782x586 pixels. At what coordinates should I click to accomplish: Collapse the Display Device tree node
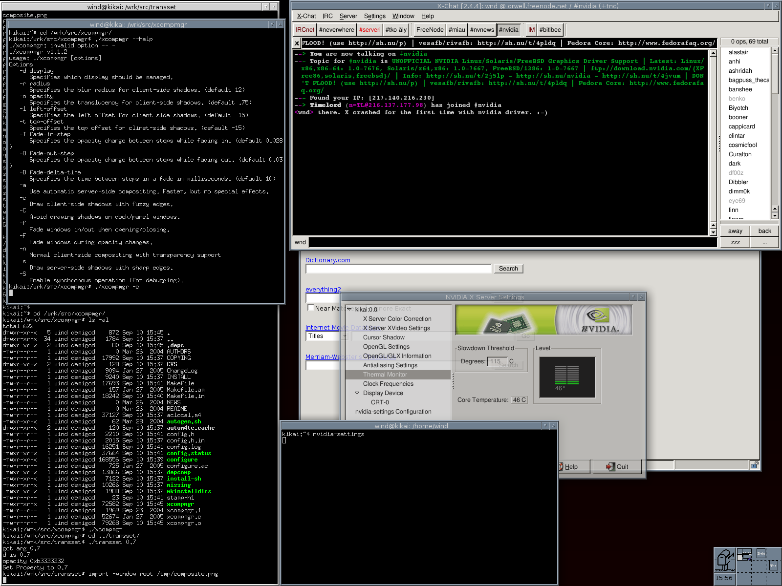click(x=357, y=393)
